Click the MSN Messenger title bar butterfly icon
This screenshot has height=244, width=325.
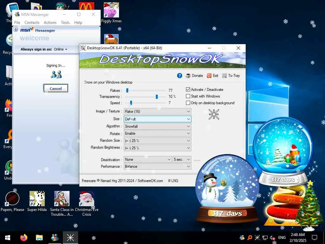(x=17, y=14)
